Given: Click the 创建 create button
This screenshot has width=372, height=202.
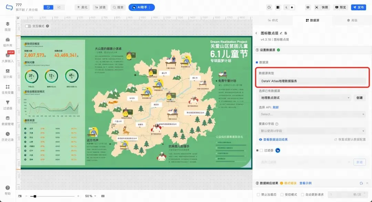Looking at the screenshot, I should pos(359,98).
